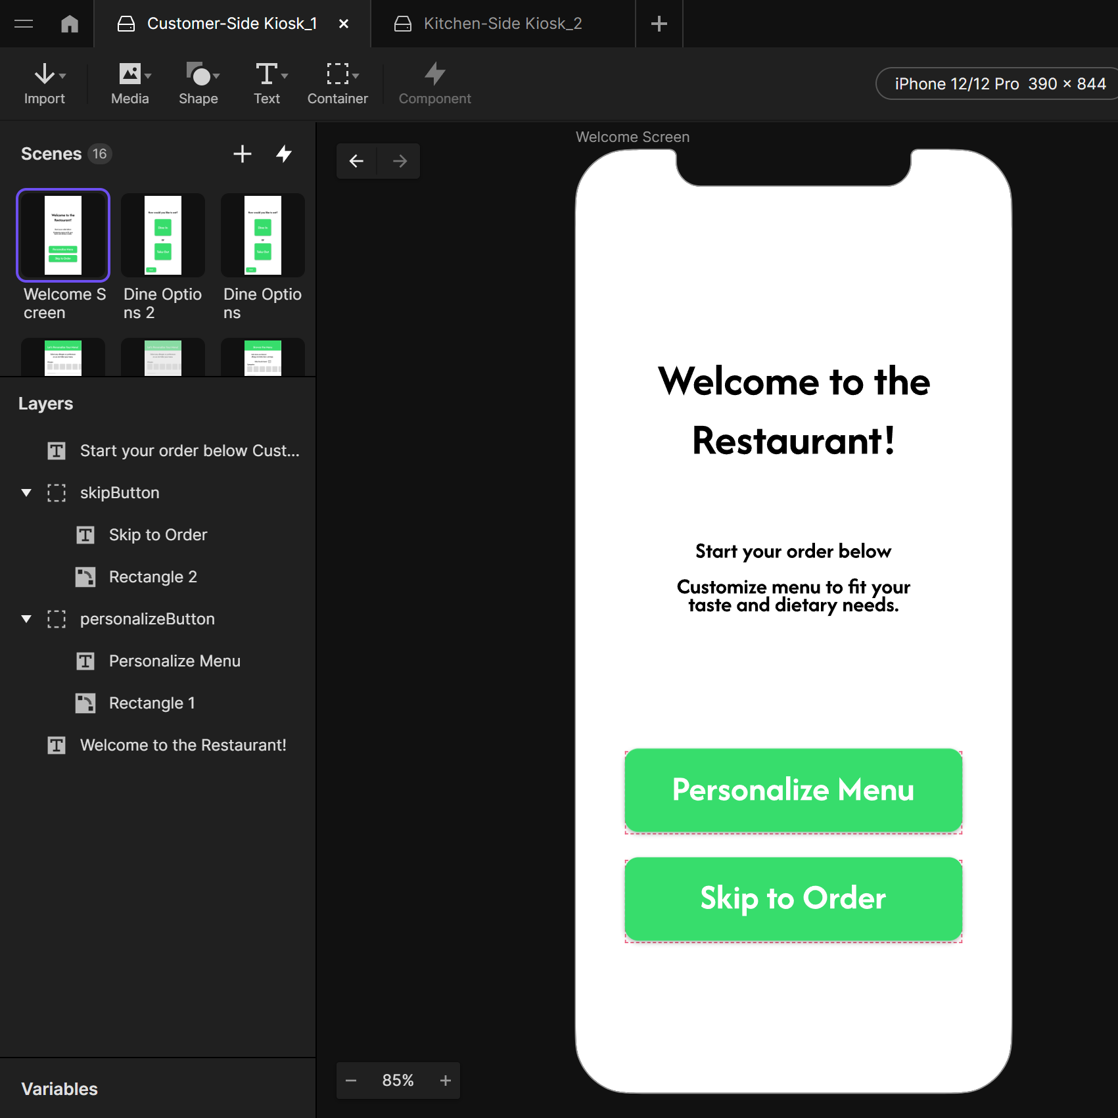Select the Shape tool

pos(197,83)
